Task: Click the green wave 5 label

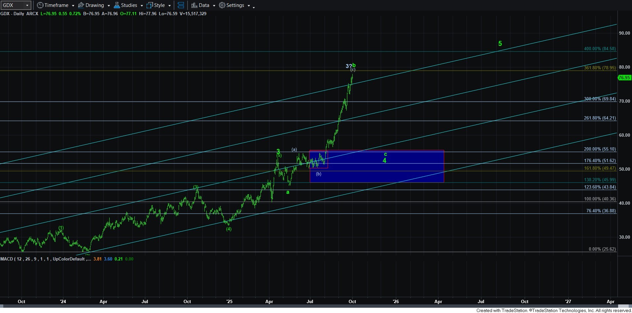Action: tap(500, 44)
